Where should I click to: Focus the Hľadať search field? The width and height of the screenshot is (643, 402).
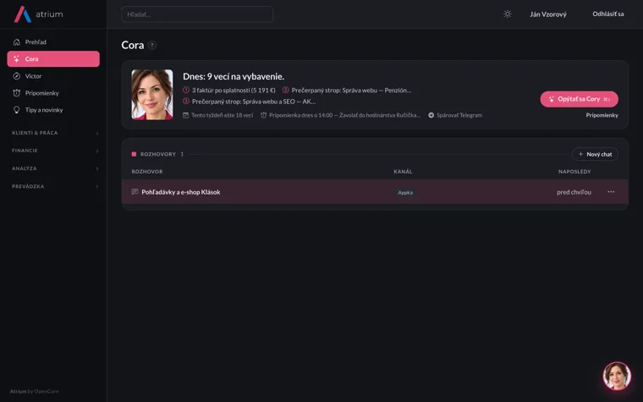tap(197, 14)
